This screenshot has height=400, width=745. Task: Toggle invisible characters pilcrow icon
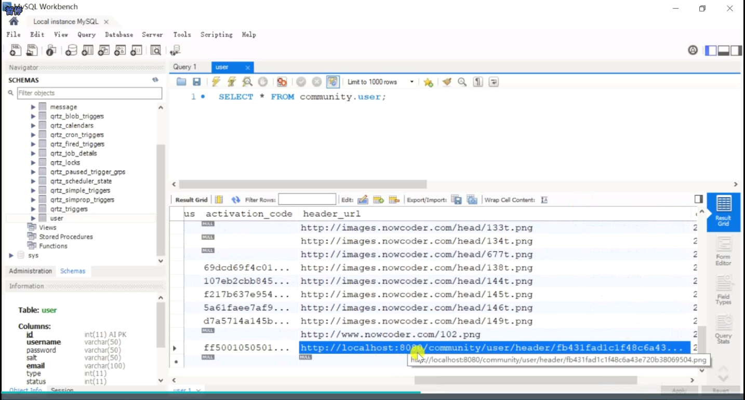pyautogui.click(x=478, y=82)
